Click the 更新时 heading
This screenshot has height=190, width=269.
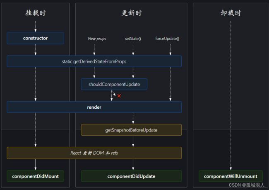pos(132,13)
